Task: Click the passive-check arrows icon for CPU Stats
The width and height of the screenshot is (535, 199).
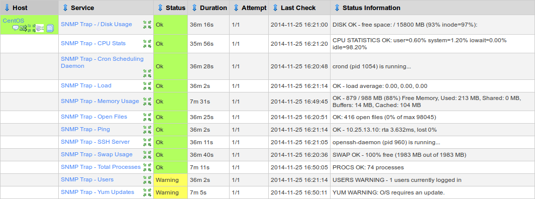Action: coord(147,43)
